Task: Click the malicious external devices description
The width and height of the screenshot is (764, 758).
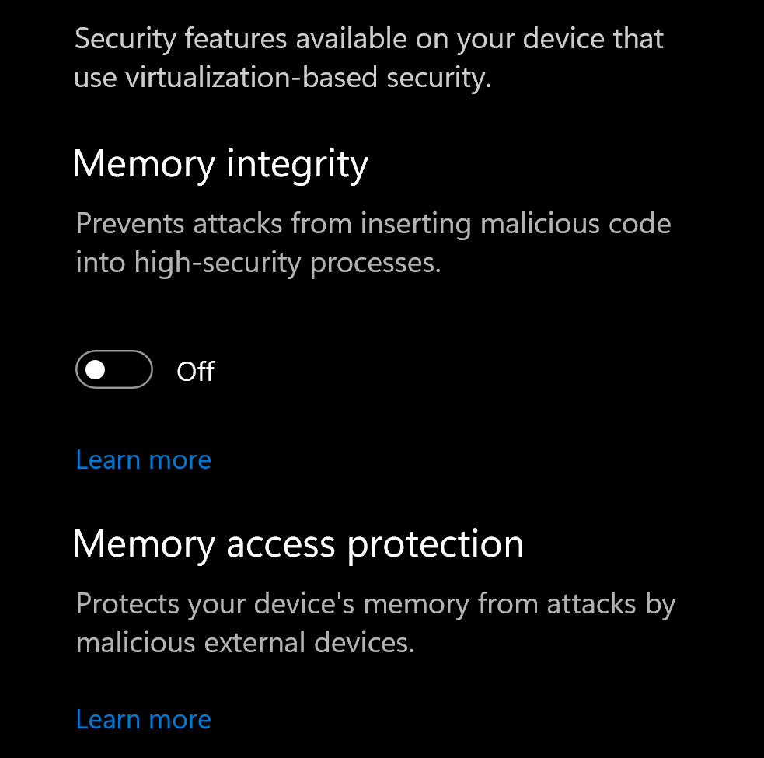Action: (x=375, y=622)
